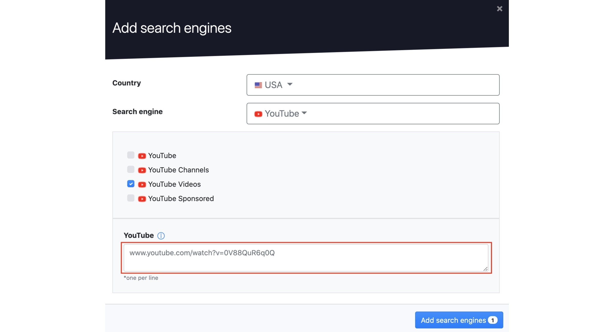Close the Add search engines dialog

[499, 9]
